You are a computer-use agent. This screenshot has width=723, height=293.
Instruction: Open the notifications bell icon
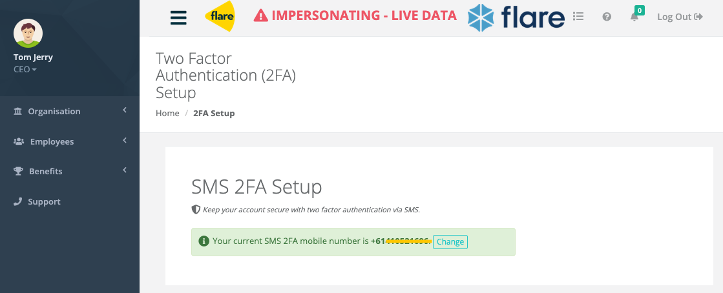pyautogui.click(x=634, y=17)
